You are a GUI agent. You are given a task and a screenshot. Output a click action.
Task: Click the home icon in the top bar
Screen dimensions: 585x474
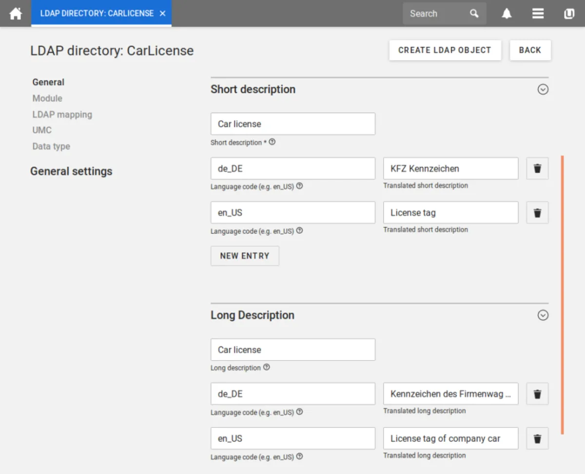(x=15, y=13)
